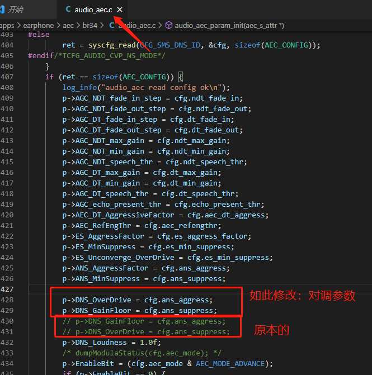Expand chevron after aec breadcrumb
The image size is (372, 375).
(78, 25)
